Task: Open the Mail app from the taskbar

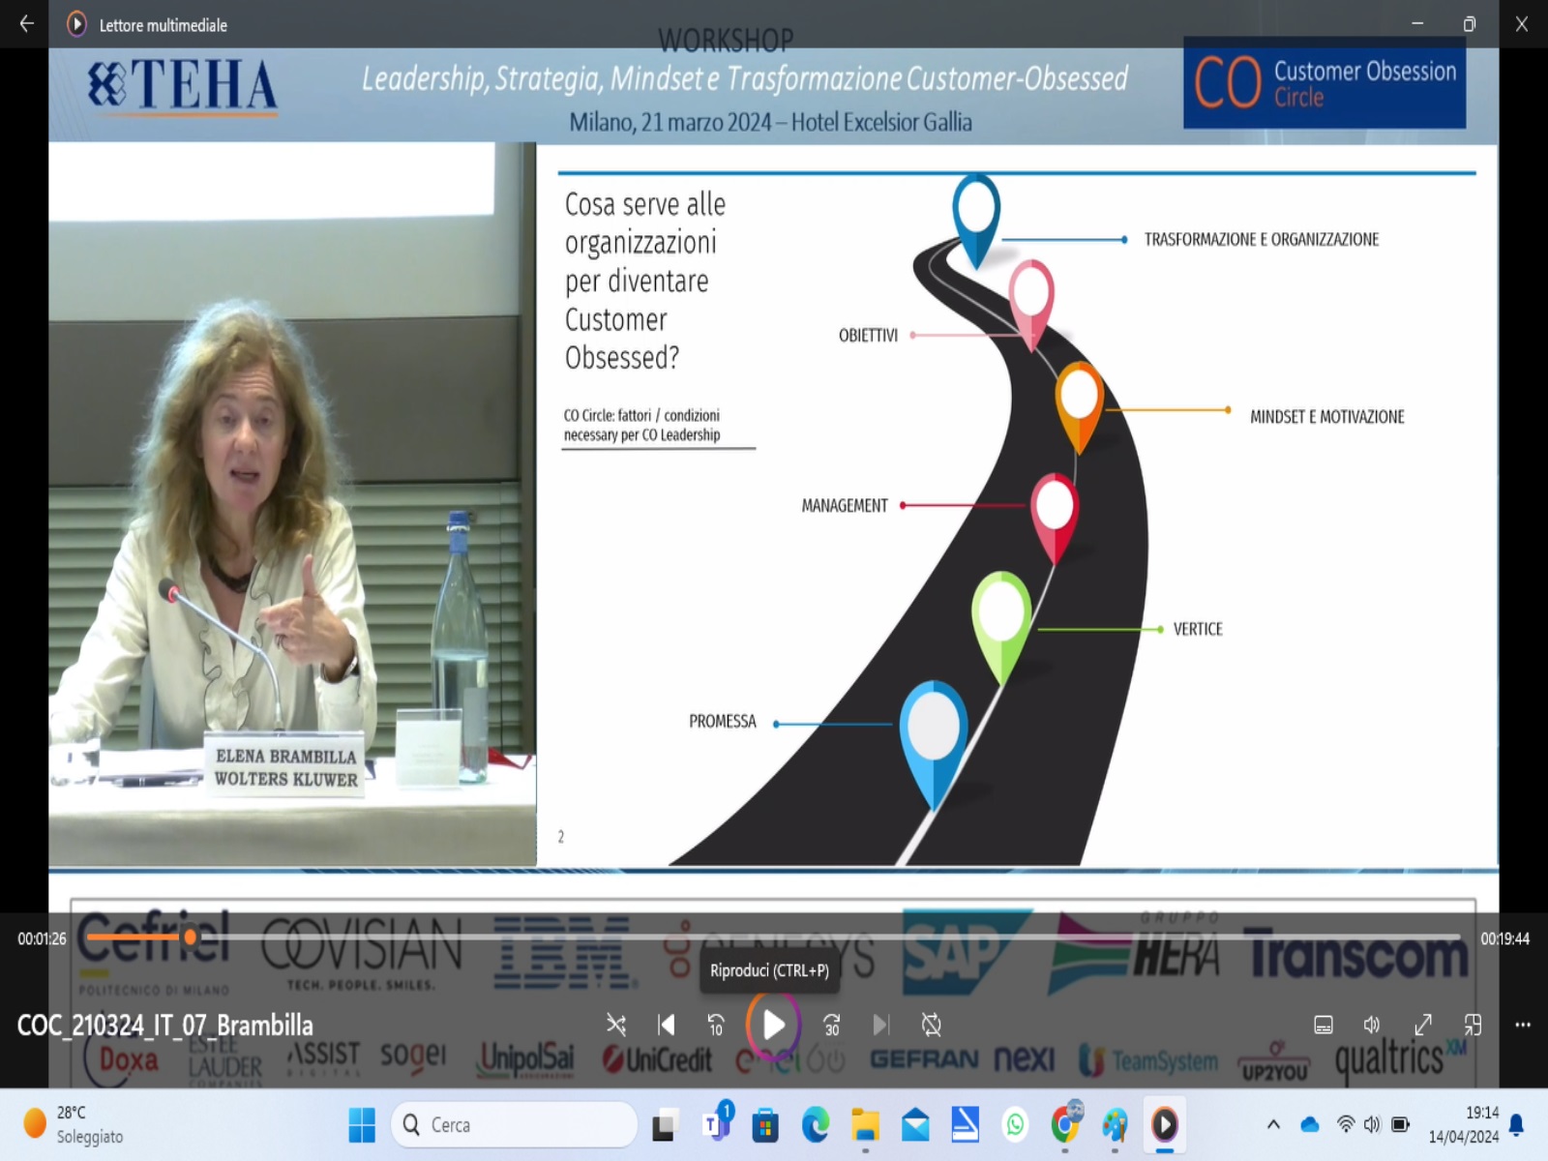Action: pyautogui.click(x=915, y=1125)
